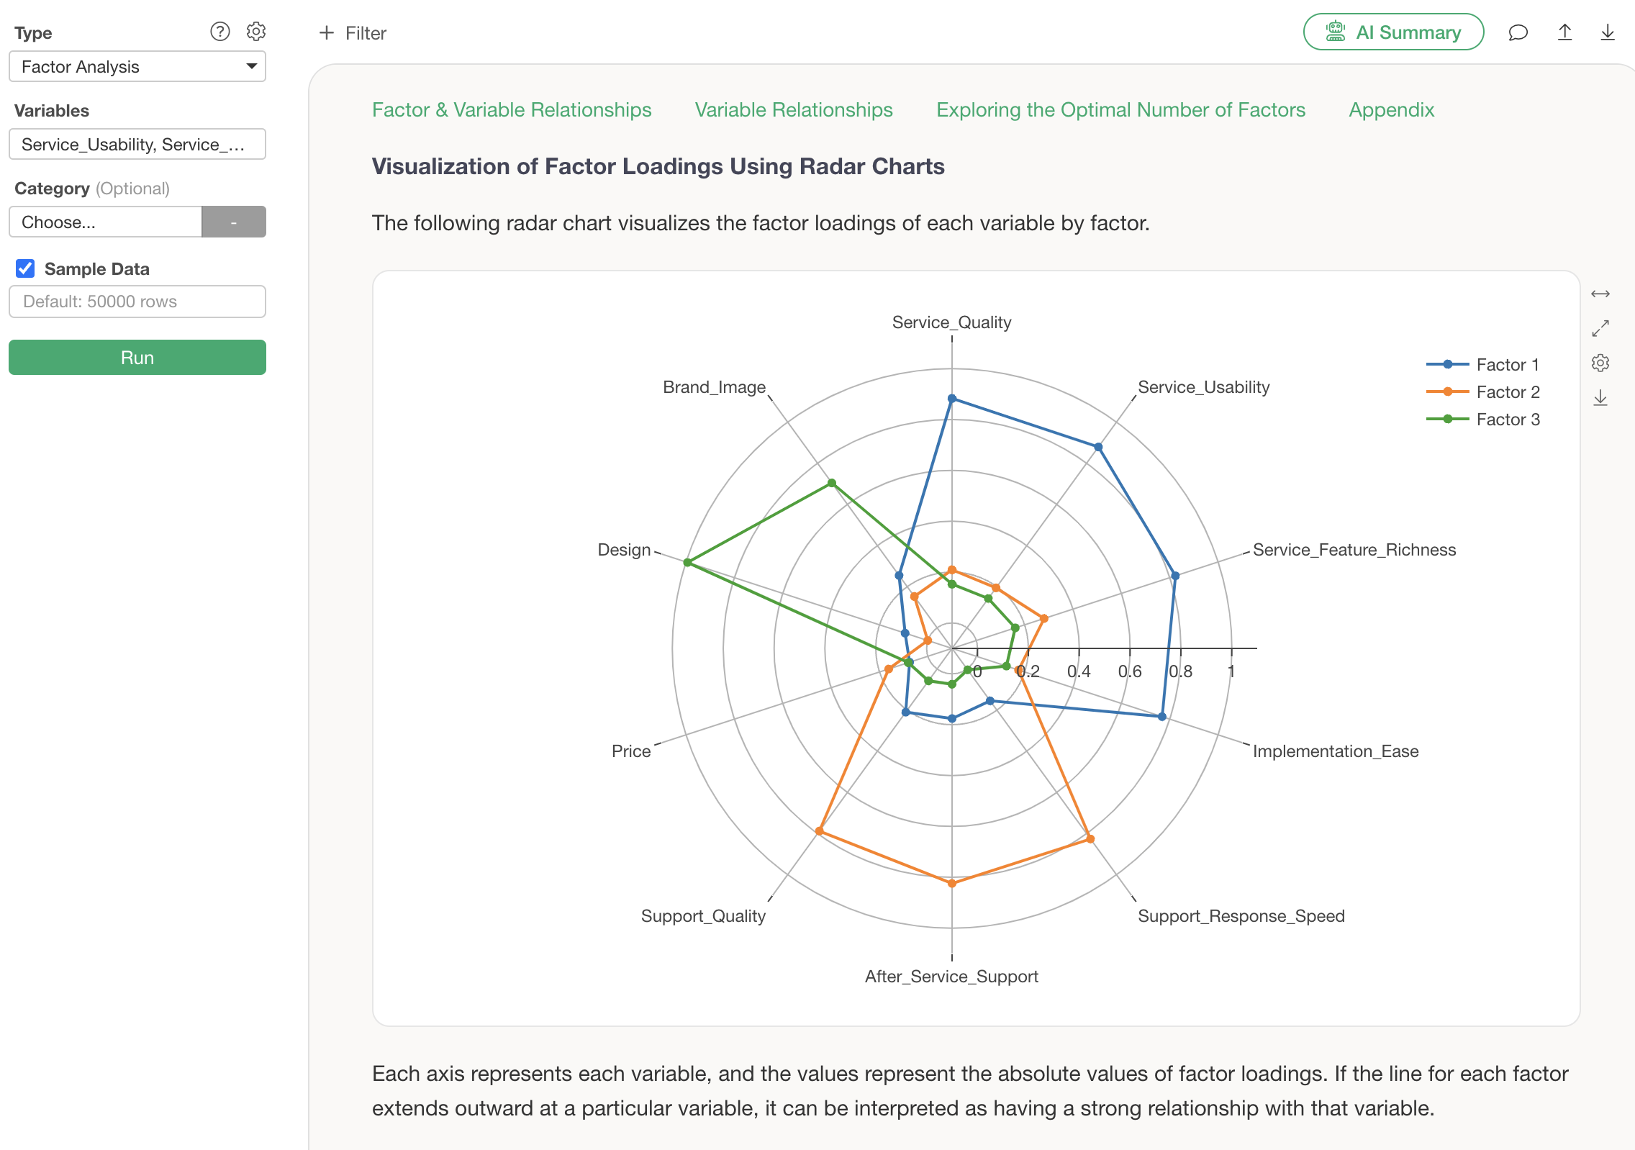Viewport: 1635px width, 1150px height.
Task: Click the upload arrow icon
Action: click(1564, 32)
